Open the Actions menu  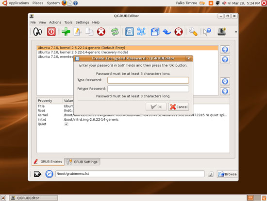pyautogui.click(x=55, y=22)
